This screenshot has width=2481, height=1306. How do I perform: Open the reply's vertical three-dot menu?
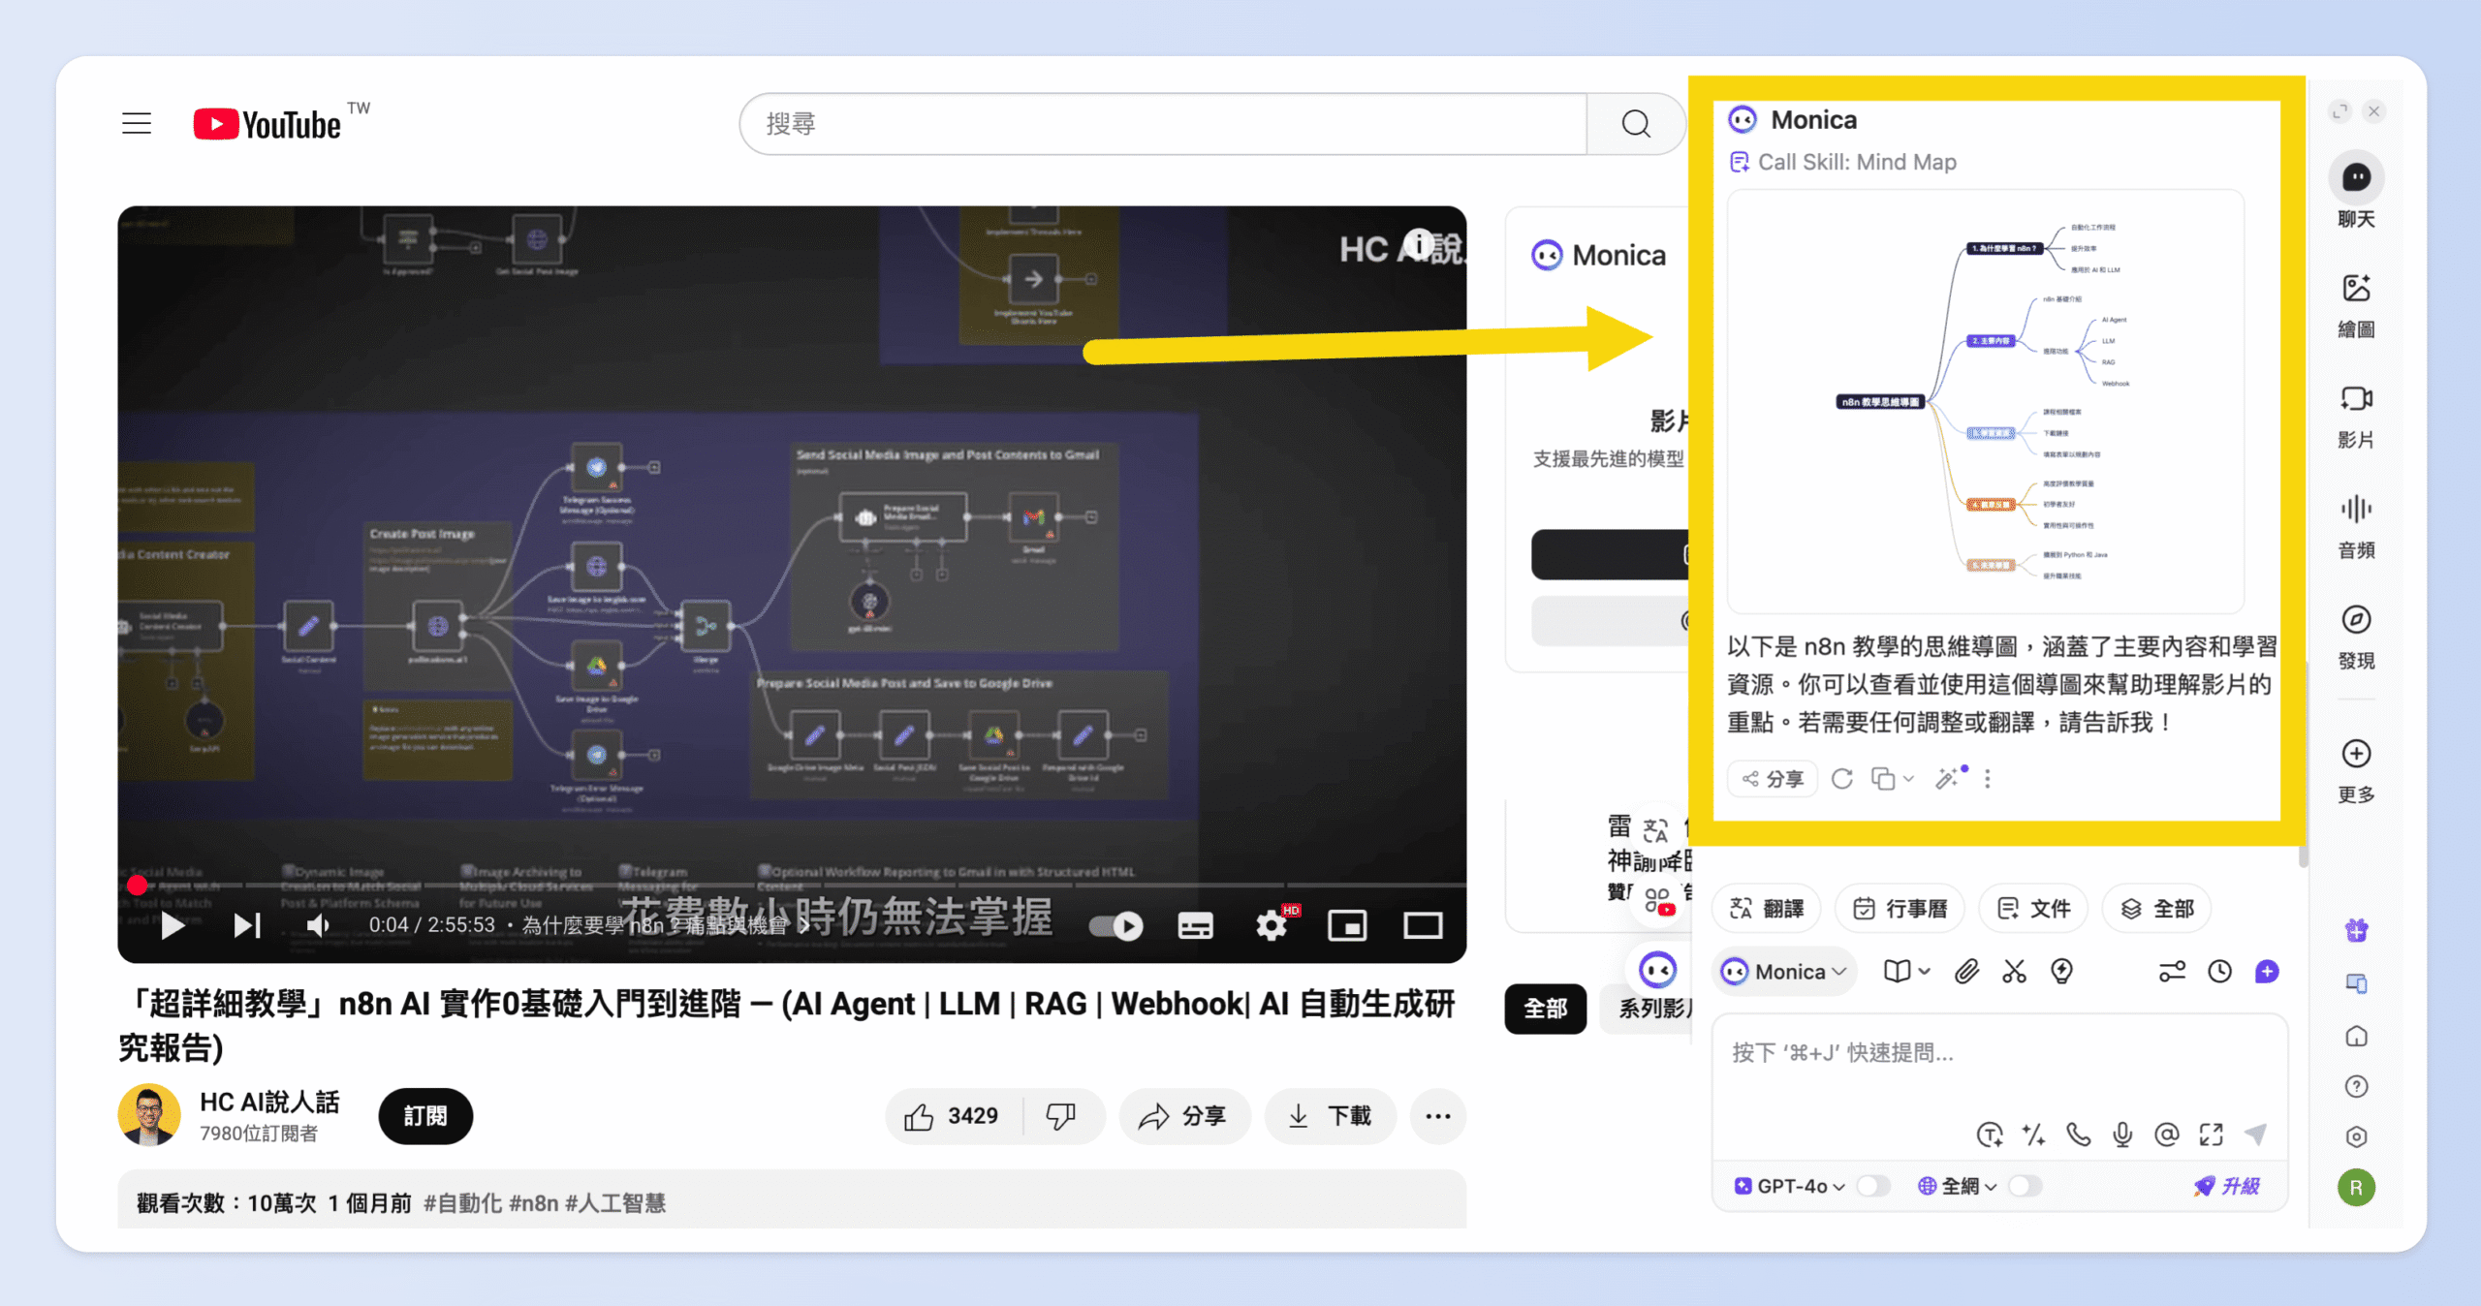point(1988,779)
